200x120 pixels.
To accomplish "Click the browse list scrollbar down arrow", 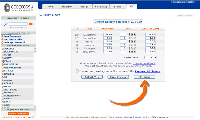I will pos(35,107).
